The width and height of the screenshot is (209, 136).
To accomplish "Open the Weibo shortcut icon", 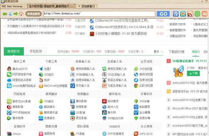I will [190, 14].
